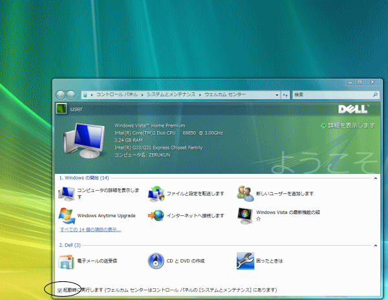
Task: Click the Back navigation button
Action: pyautogui.click(x=60, y=95)
